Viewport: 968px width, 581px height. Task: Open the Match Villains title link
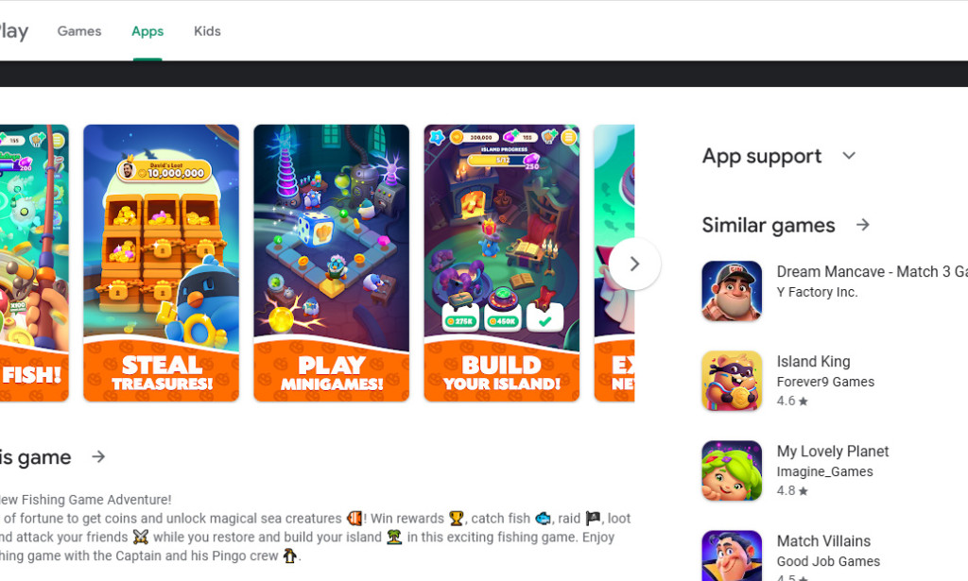point(823,541)
